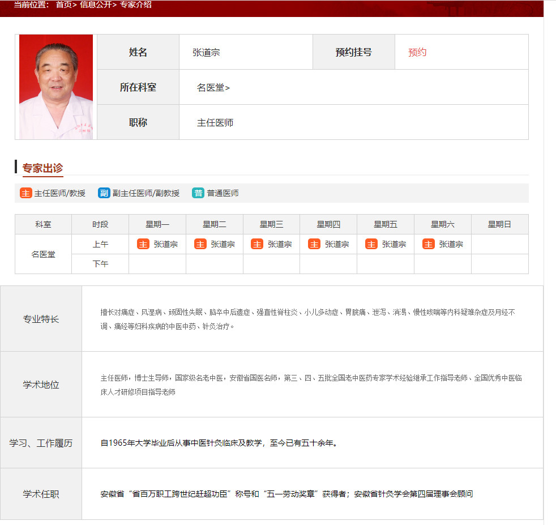Click the orange 主 icon under 星期二
Image resolution: width=556 pixels, height=525 pixels.
[x=200, y=244]
